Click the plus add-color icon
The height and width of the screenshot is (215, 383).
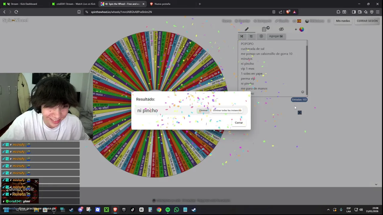(296, 29)
